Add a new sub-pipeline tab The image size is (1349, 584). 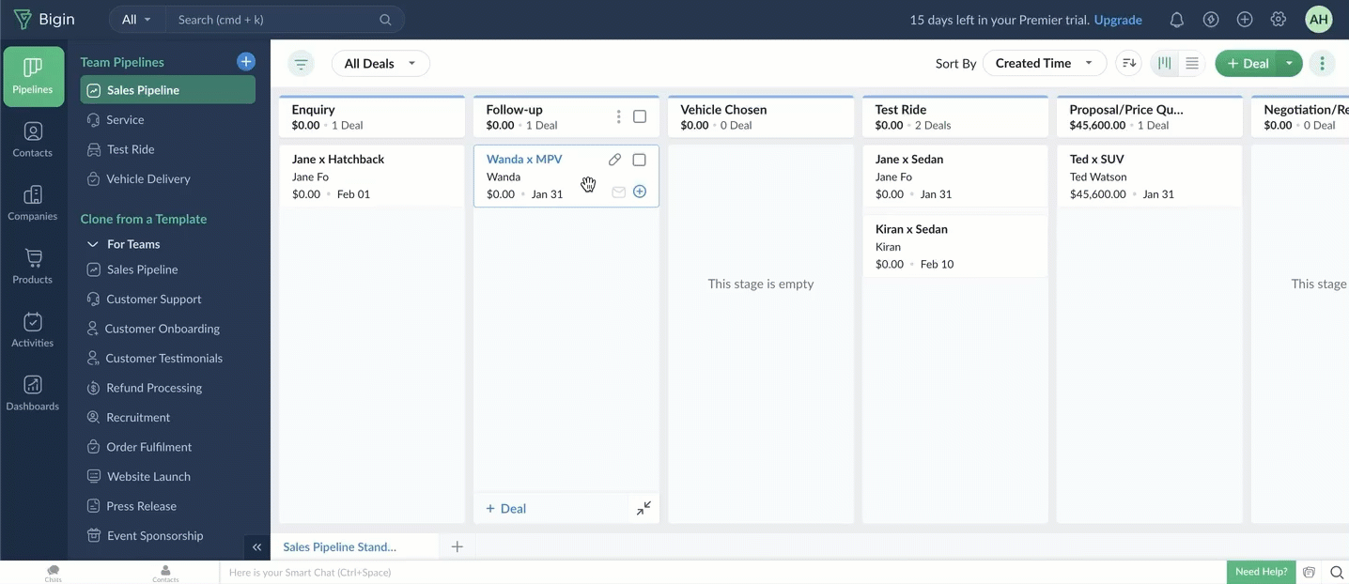[457, 546]
